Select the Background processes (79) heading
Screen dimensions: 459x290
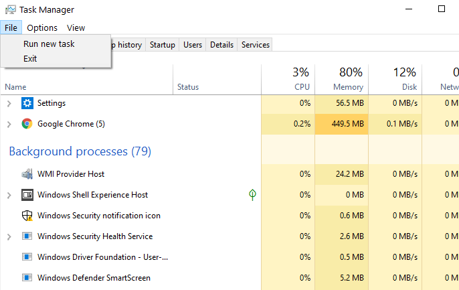coord(80,151)
